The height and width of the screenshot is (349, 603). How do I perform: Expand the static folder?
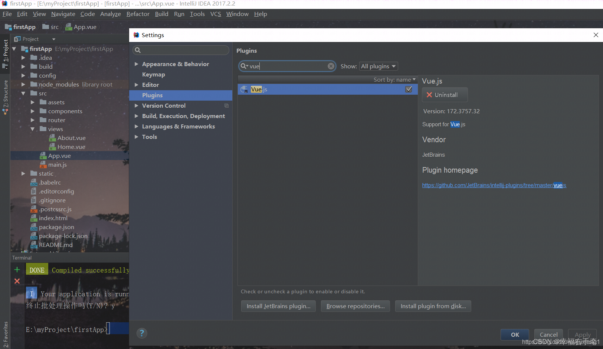pyautogui.click(x=23, y=173)
